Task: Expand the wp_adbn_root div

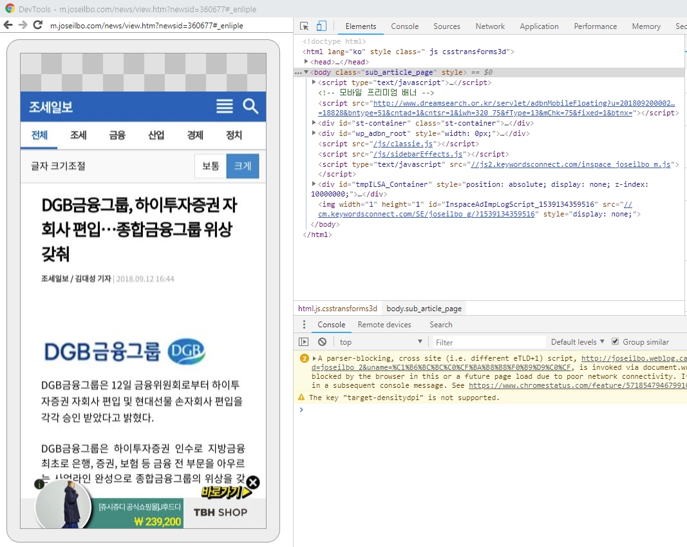Action: pyautogui.click(x=314, y=133)
